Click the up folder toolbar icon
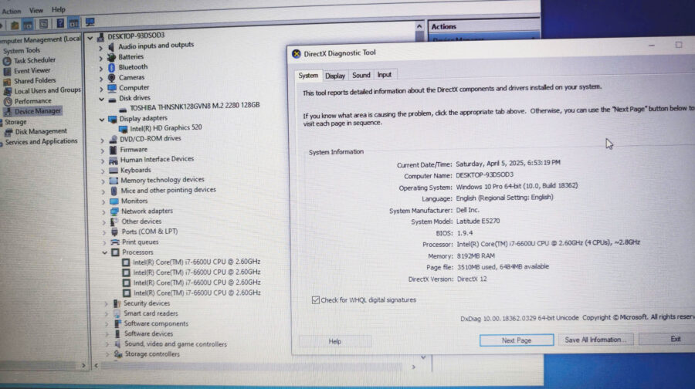The height and width of the screenshot is (389, 695). tap(14, 25)
